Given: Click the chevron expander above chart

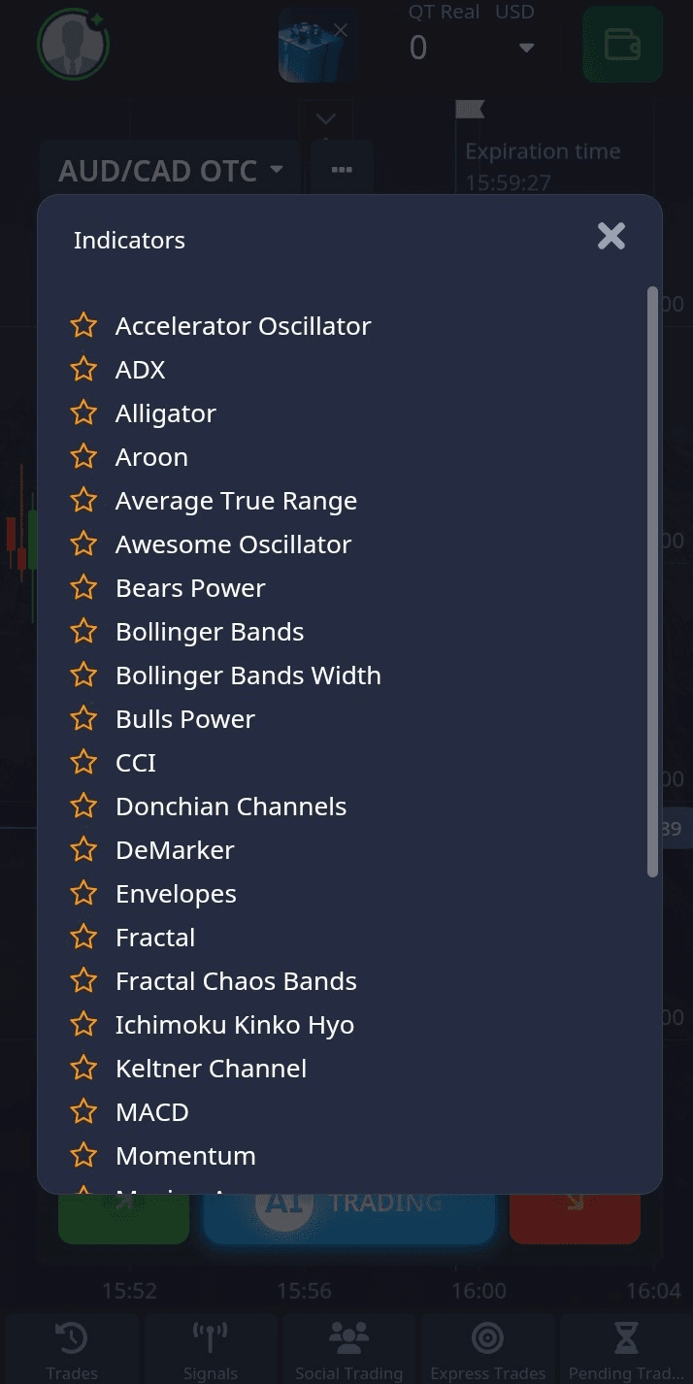Looking at the screenshot, I should 325,119.
